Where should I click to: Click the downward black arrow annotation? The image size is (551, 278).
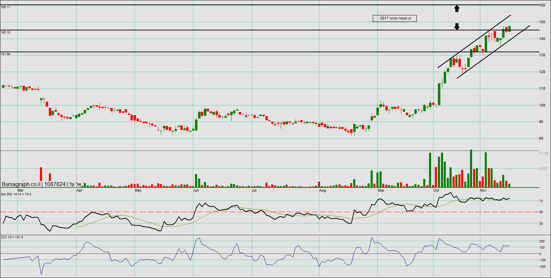457,26
